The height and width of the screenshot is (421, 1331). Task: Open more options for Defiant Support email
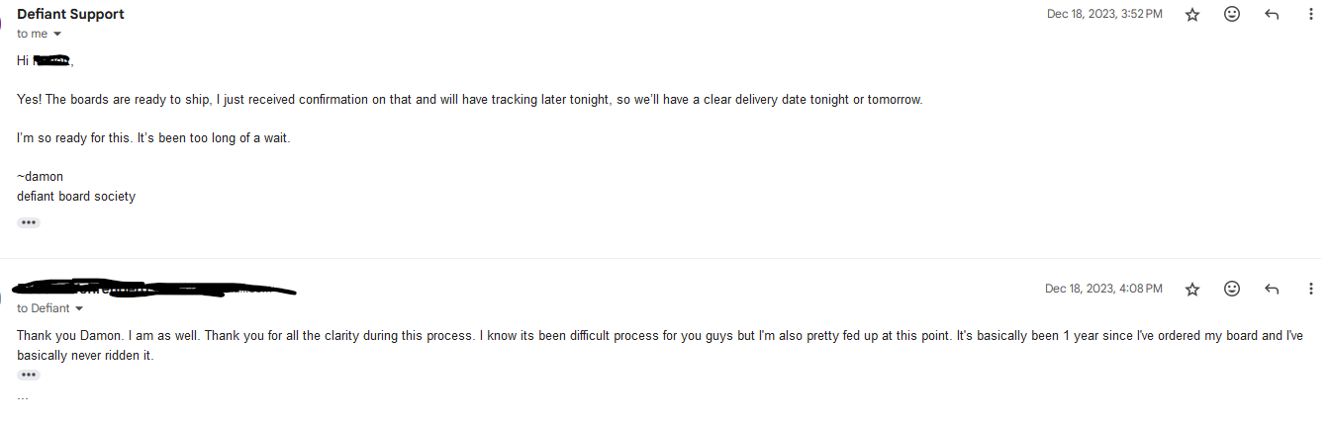point(1311,15)
